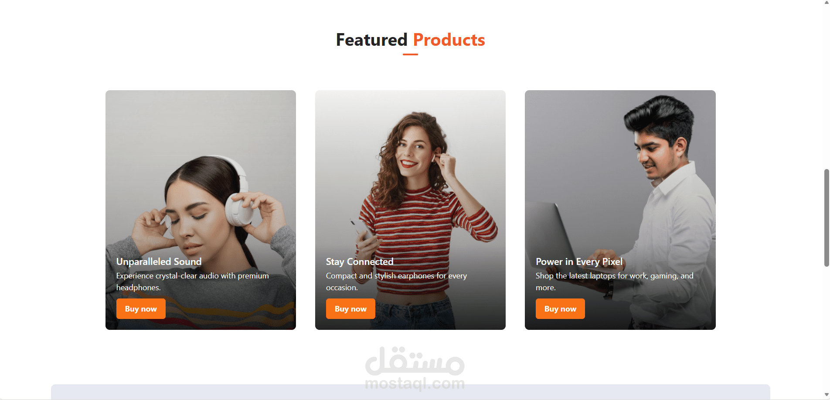The image size is (830, 400).
Task: Select the Power in Every Pixel title
Action: point(579,261)
